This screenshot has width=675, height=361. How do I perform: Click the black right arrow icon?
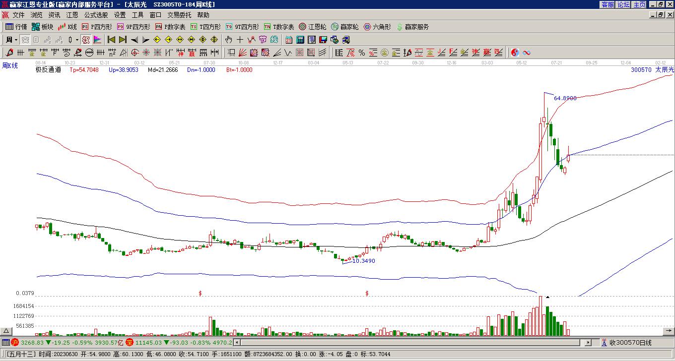coord(146,40)
